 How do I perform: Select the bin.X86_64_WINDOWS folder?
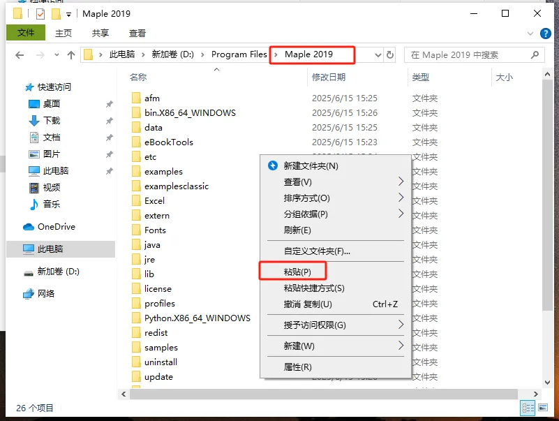click(x=190, y=112)
